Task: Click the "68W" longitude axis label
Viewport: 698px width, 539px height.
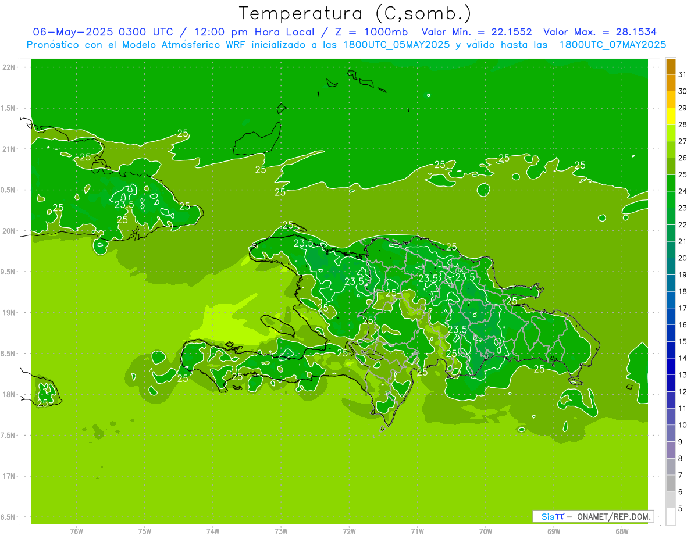Action: [x=622, y=531]
